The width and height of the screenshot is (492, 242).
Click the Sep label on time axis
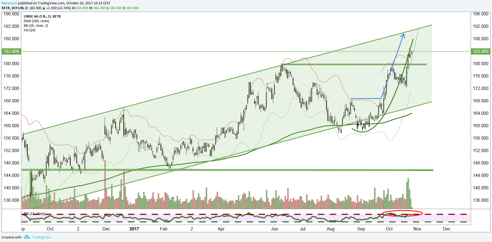click(361, 229)
